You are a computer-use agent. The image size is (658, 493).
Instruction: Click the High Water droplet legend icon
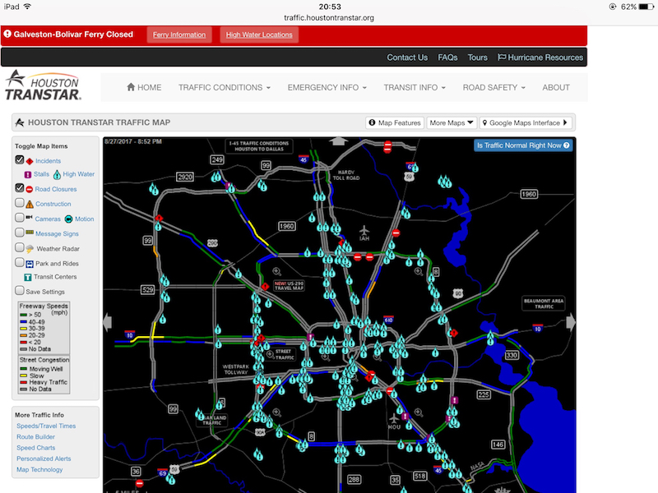(x=57, y=174)
